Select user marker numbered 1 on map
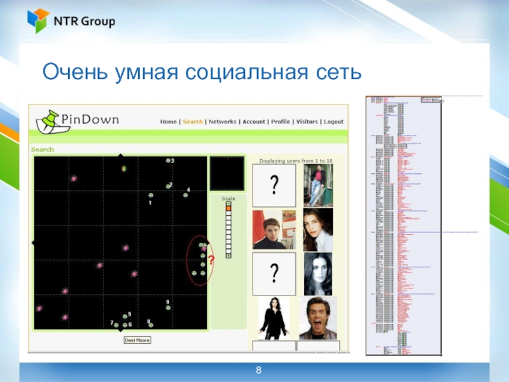 (x=151, y=195)
